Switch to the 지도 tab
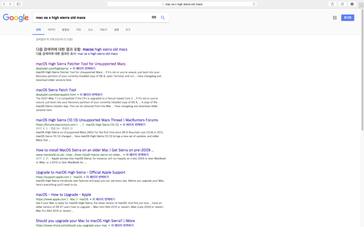The width and height of the screenshot is (364, 227). point(78,30)
